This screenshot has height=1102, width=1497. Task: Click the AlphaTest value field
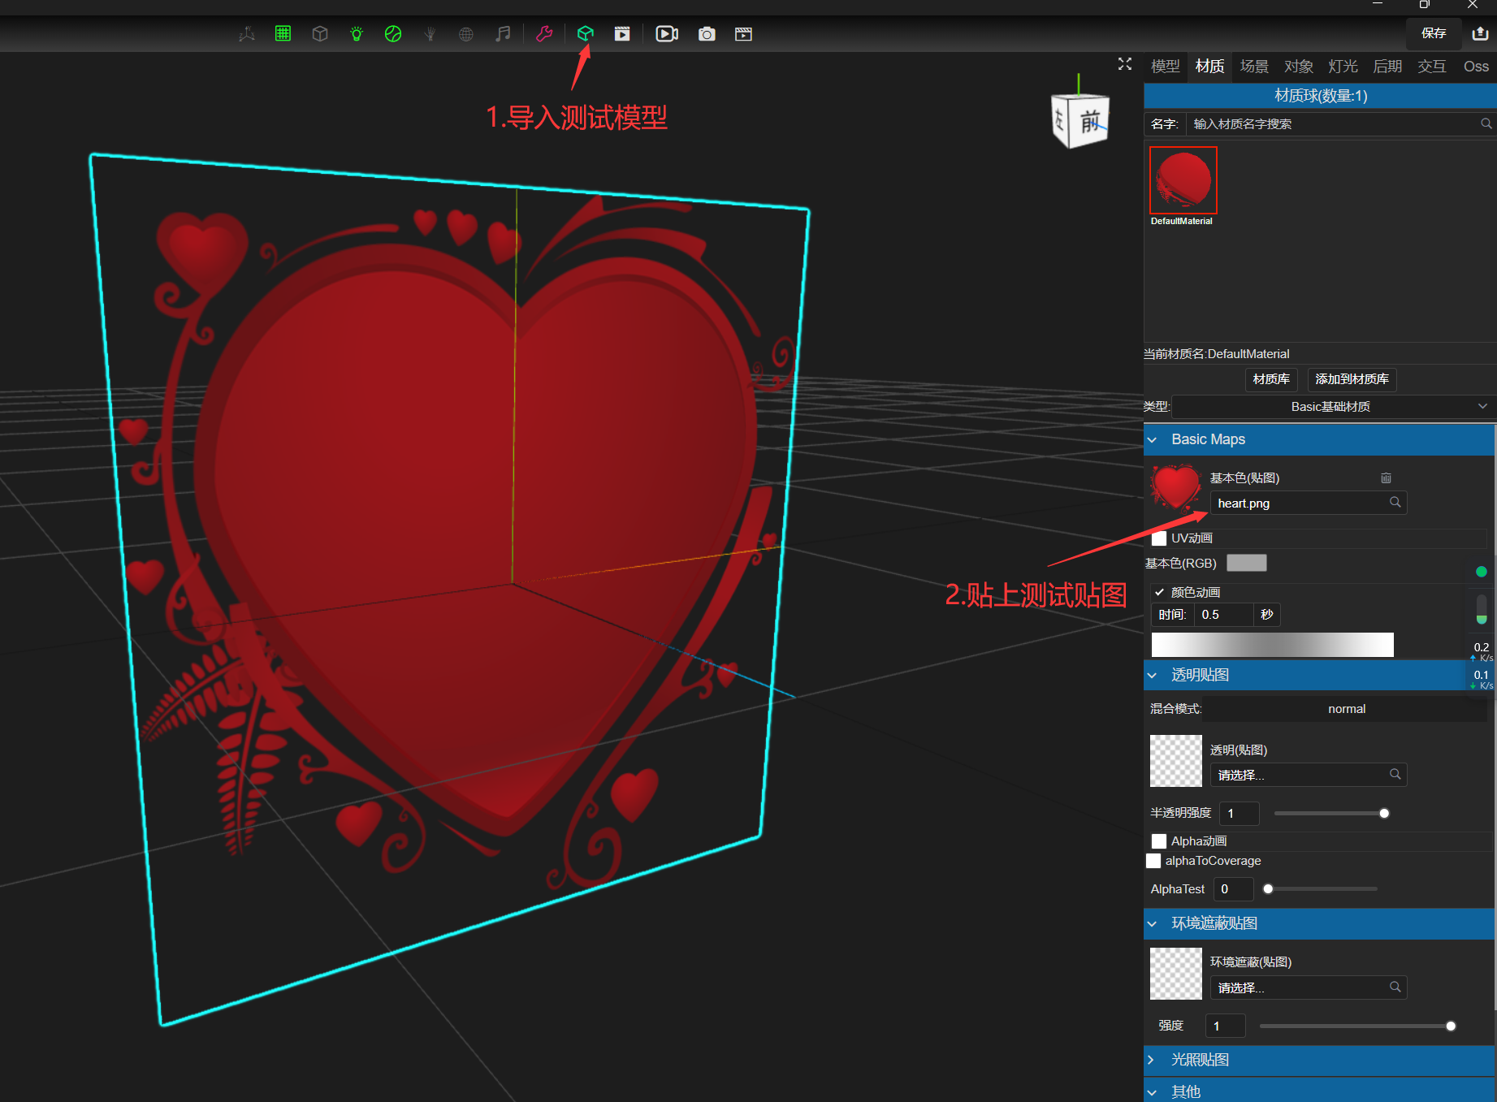point(1233,889)
